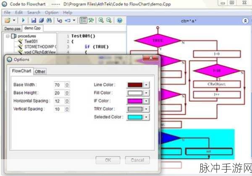Image resolution: width=252 pixels, height=176 pixels.
Task: Click the magenta IF Color swatch
Action: (x=135, y=101)
